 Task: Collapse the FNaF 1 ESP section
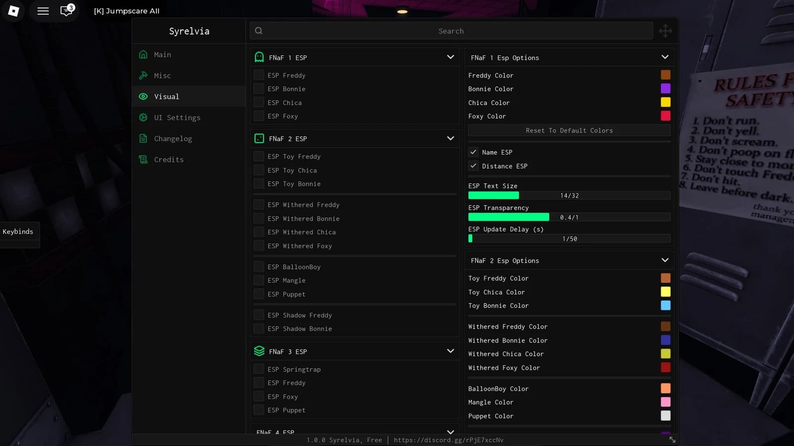click(451, 57)
